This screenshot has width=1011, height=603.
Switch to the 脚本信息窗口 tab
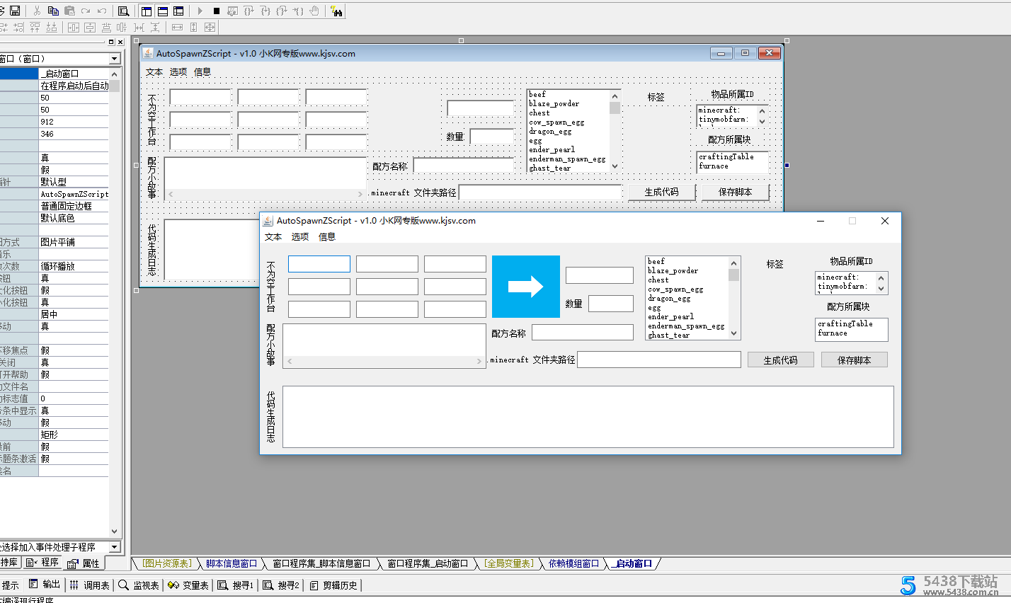click(x=232, y=563)
